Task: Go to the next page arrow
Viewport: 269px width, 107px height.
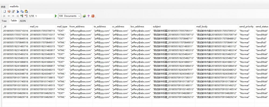Action: [13, 16]
